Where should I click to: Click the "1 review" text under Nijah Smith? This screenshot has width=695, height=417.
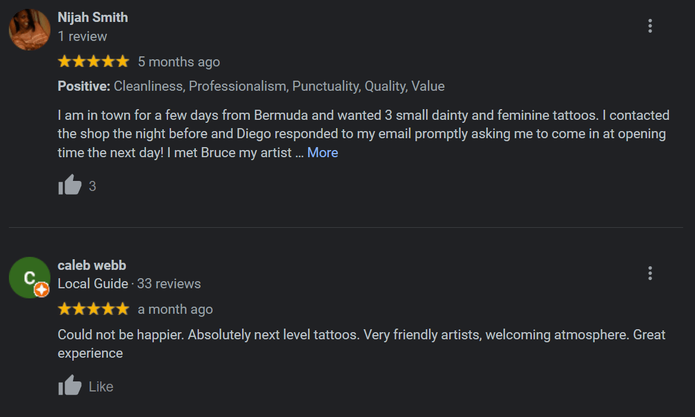(82, 36)
